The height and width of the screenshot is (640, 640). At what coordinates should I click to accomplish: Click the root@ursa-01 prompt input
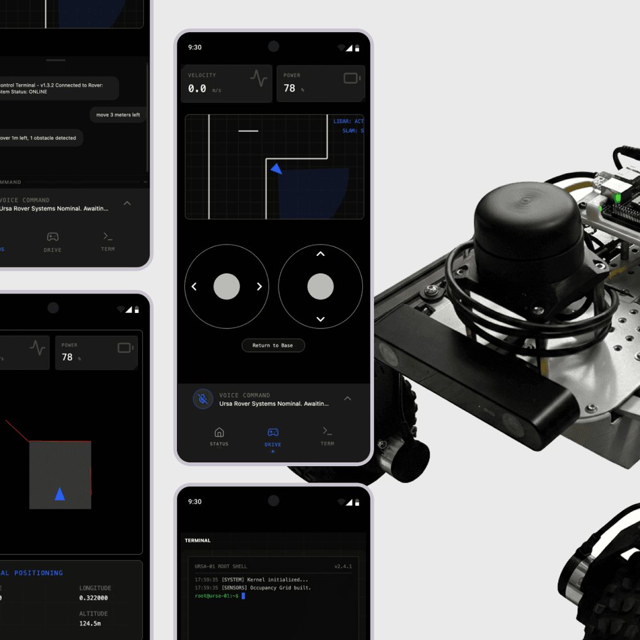[220, 596]
